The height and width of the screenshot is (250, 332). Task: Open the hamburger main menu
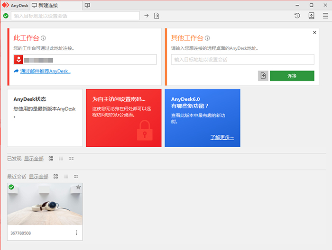[325, 16]
